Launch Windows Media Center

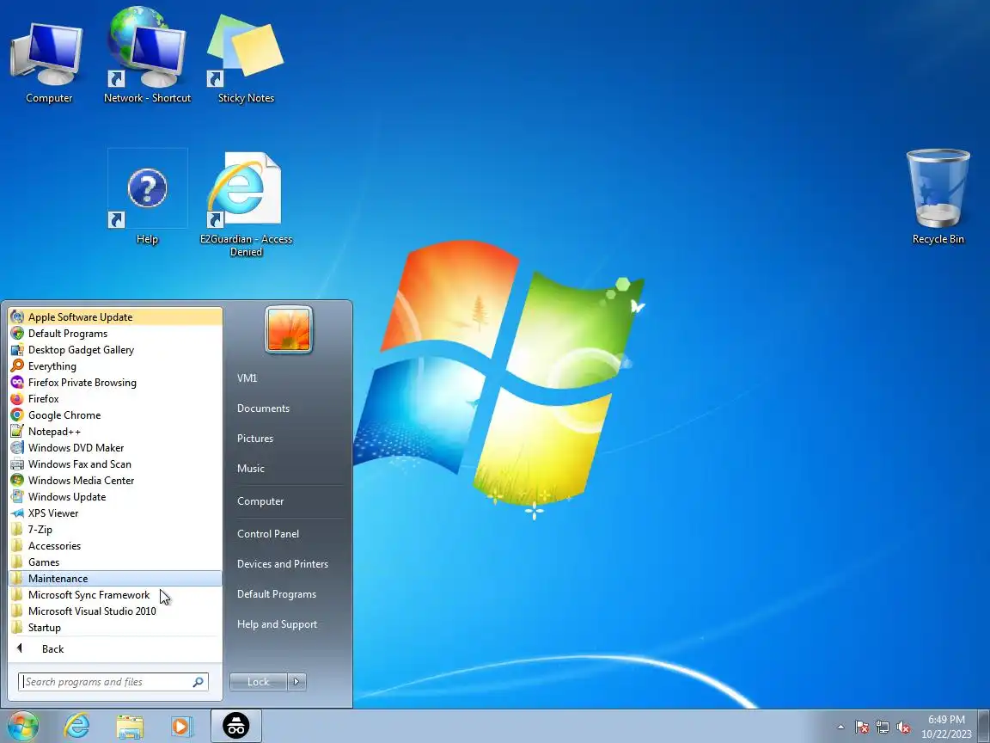tap(115, 481)
